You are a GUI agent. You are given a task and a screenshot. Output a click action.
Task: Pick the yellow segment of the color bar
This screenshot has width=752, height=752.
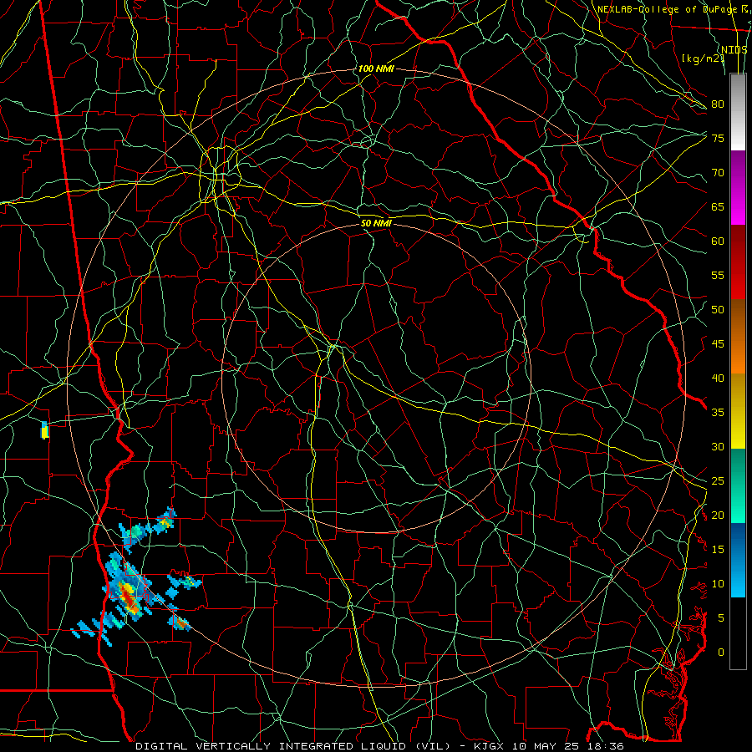tap(738, 411)
